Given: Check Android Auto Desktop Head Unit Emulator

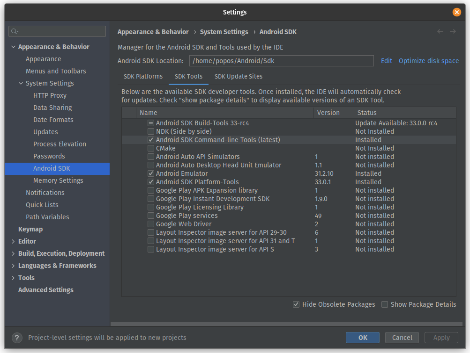Looking at the screenshot, I should [151, 165].
